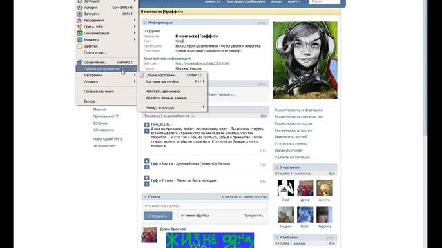This screenshot has width=442, height=248.
Task: Click the icon below the Гуф и Баста play button
Action: click(x=147, y=167)
